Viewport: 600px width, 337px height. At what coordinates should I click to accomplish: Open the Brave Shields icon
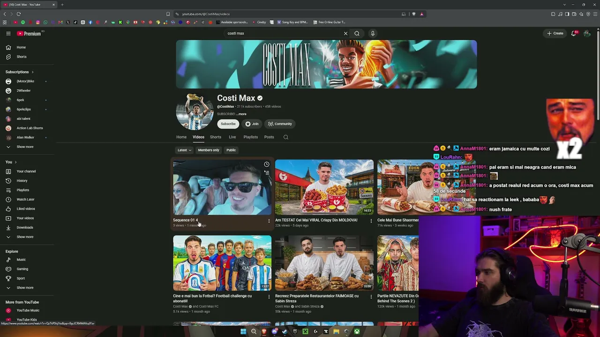414,14
